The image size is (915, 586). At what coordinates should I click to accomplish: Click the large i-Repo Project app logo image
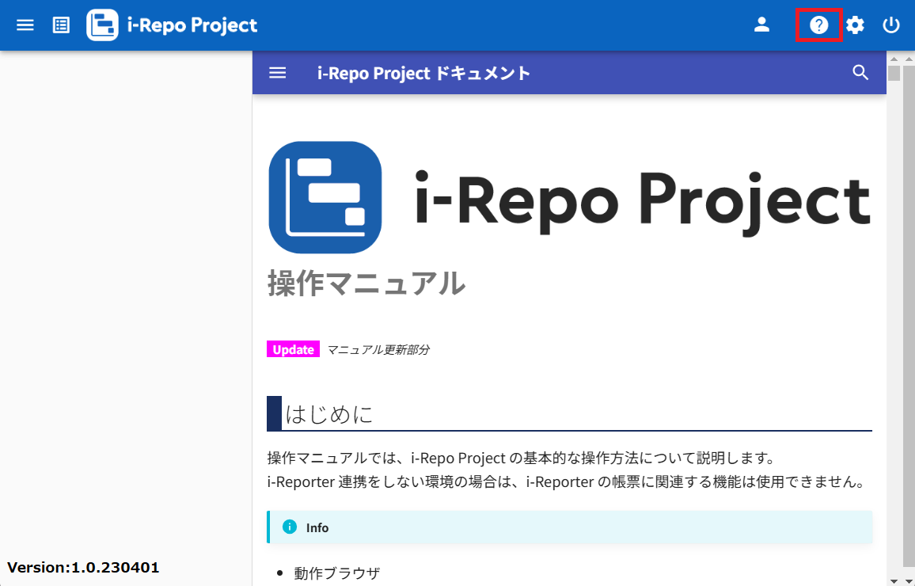coord(325,197)
